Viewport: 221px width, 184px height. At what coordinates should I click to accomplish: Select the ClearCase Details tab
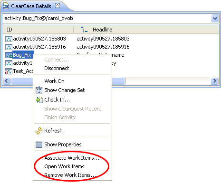(31, 6)
